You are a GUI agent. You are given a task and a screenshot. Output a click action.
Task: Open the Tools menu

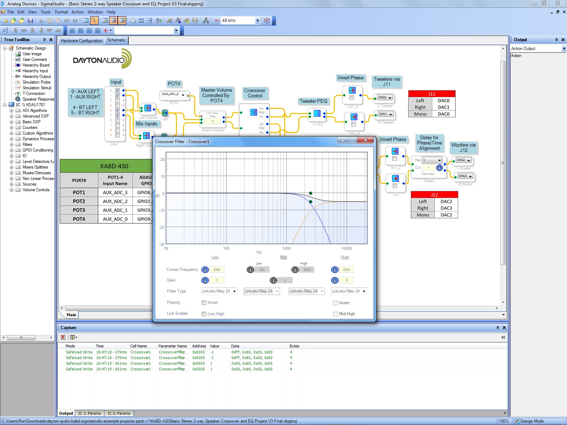[45, 12]
